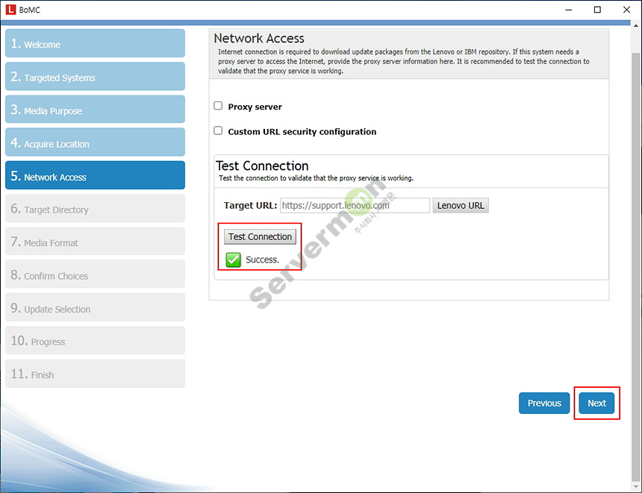Click the scrollbar up arrow
Image resolution: width=642 pixels, height=493 pixels.
[636, 25]
